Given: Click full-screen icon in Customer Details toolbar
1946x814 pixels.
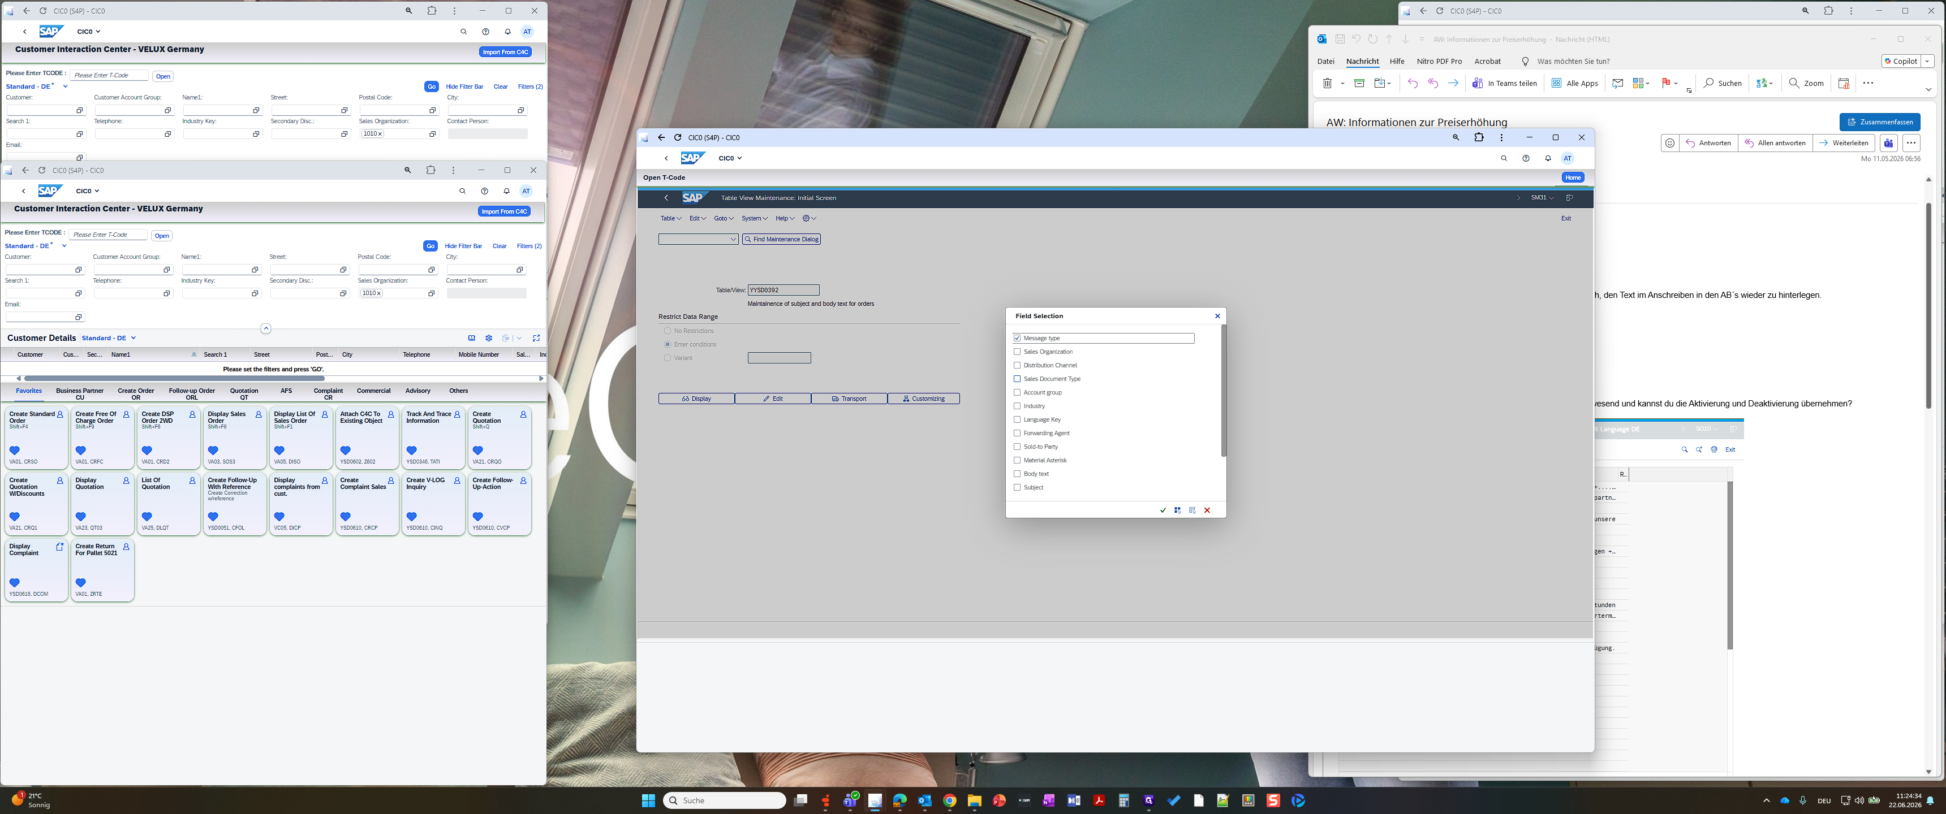Looking at the screenshot, I should 536,338.
